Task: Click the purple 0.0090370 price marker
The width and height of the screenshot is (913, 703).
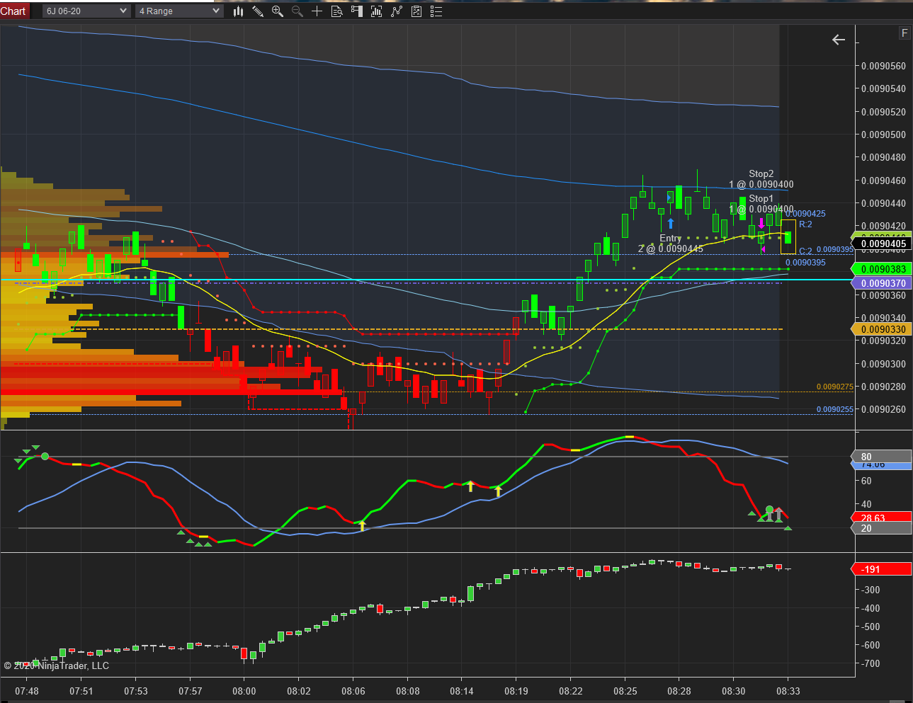Action: point(883,283)
